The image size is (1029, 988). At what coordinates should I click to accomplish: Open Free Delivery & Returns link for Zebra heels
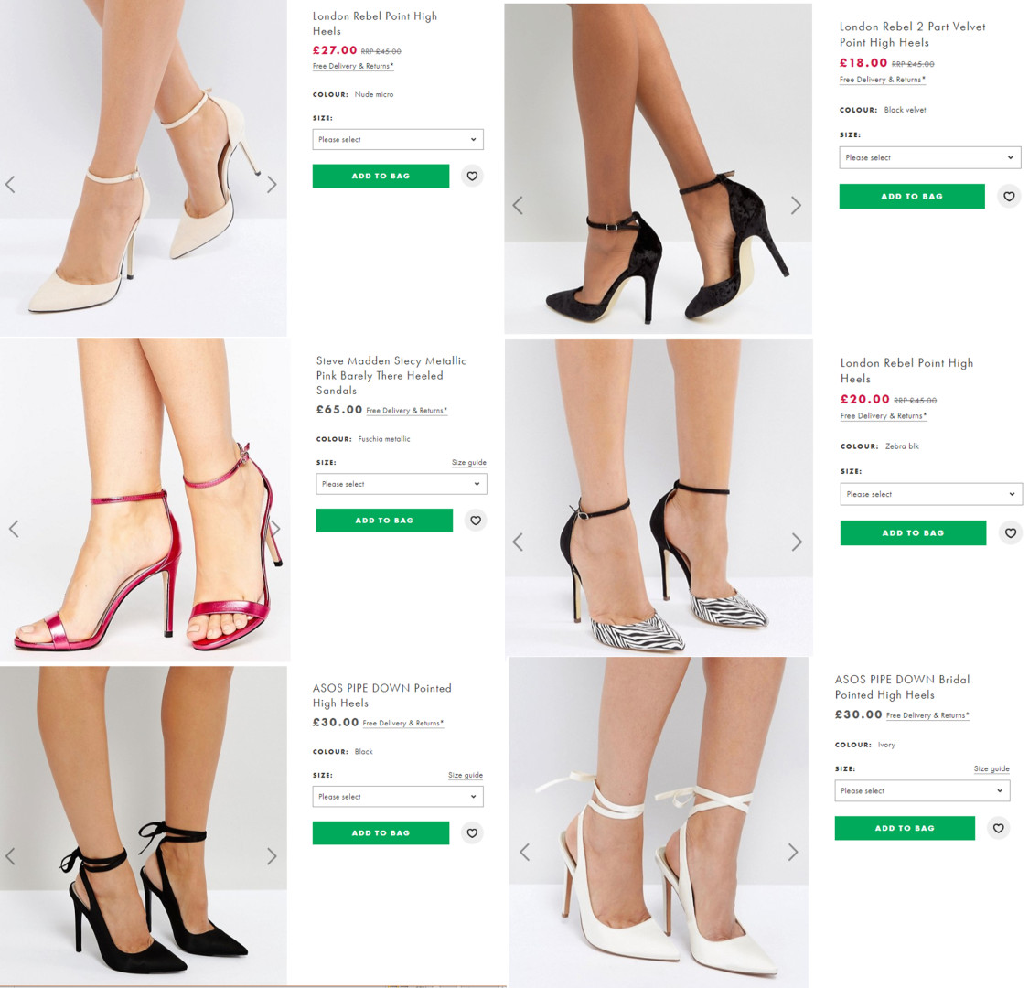coord(884,416)
